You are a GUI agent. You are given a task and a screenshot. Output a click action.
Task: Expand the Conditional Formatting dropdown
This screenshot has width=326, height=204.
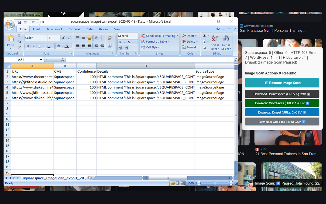[160, 36]
